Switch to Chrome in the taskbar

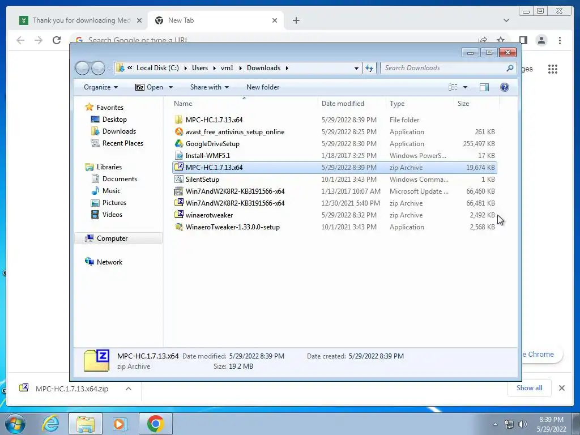point(156,424)
